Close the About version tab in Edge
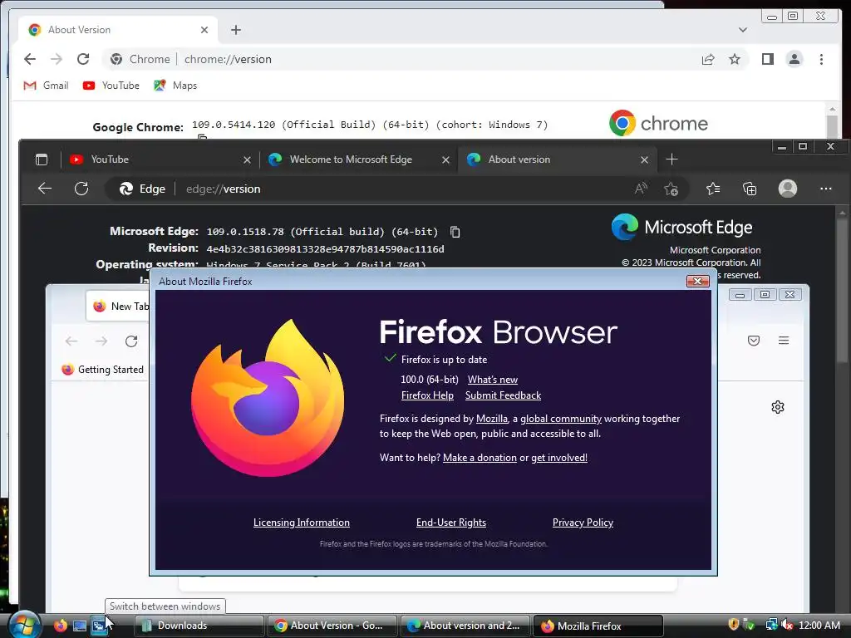The image size is (851, 638). coord(644,160)
